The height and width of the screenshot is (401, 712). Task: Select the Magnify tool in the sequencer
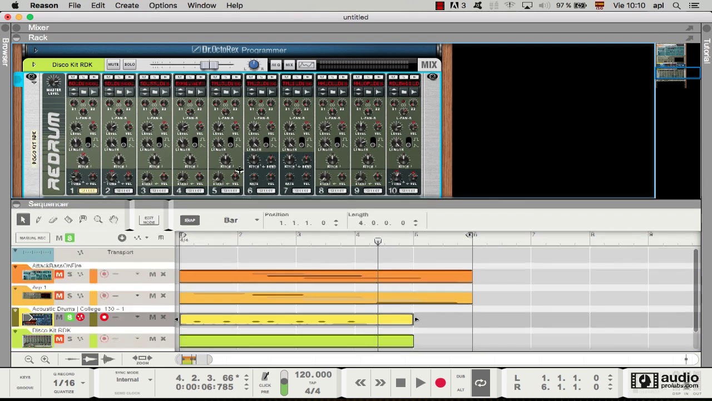point(98,220)
